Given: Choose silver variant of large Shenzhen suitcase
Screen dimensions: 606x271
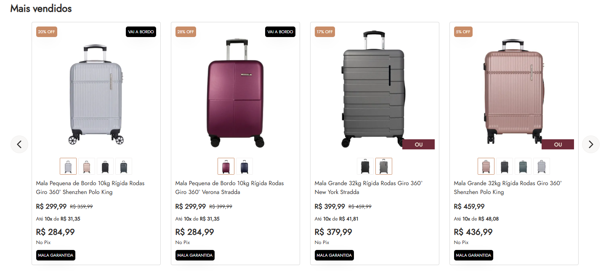Looking at the screenshot, I should click(542, 166).
